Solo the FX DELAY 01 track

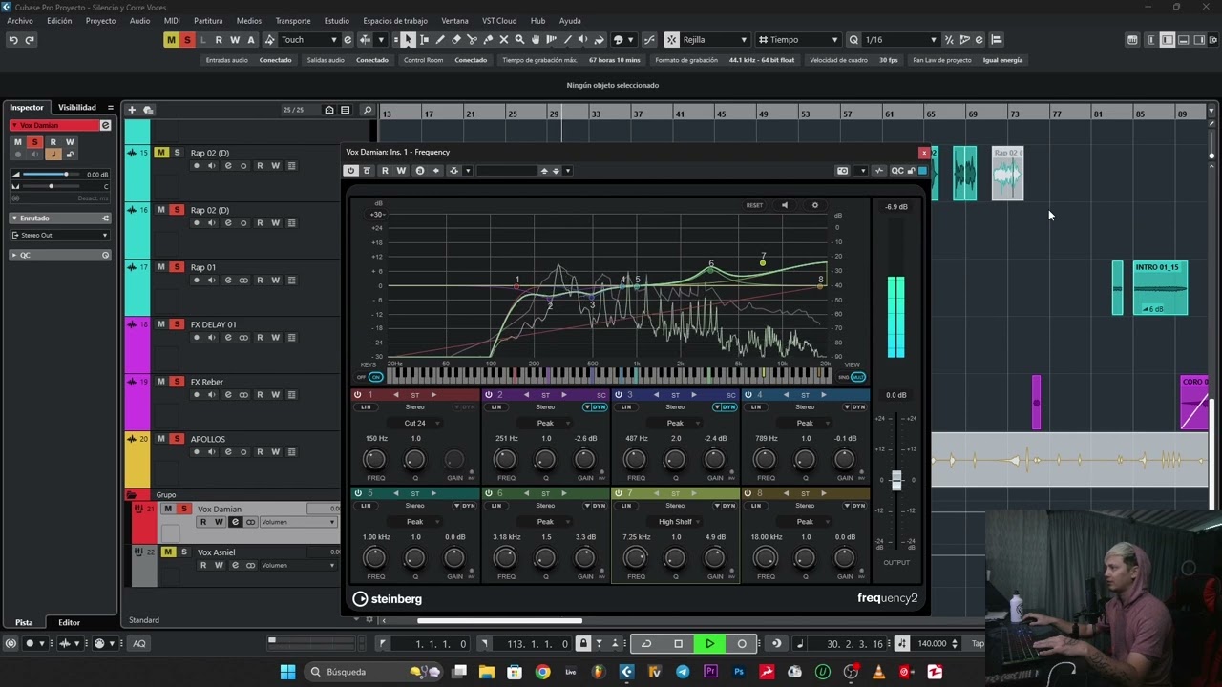[x=177, y=324]
